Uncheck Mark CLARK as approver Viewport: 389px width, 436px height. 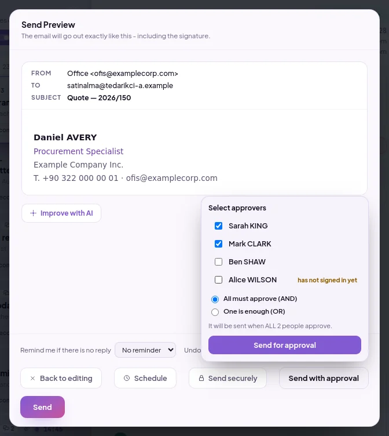(x=218, y=244)
